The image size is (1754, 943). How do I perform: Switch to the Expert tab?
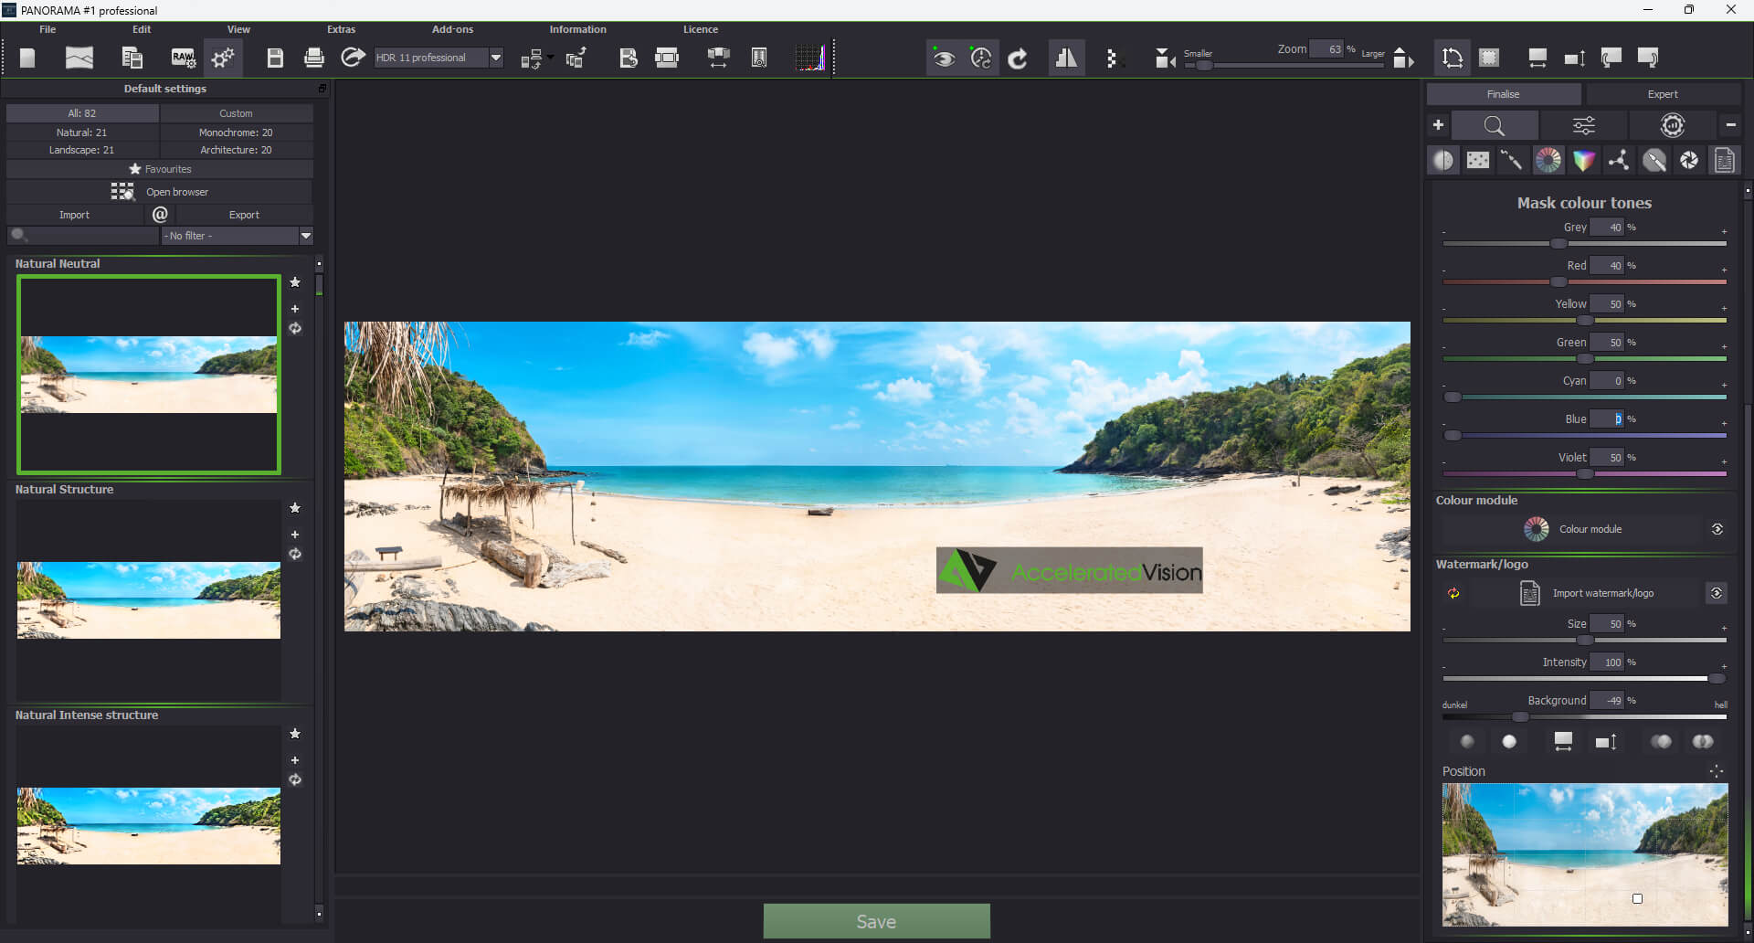tap(1662, 94)
